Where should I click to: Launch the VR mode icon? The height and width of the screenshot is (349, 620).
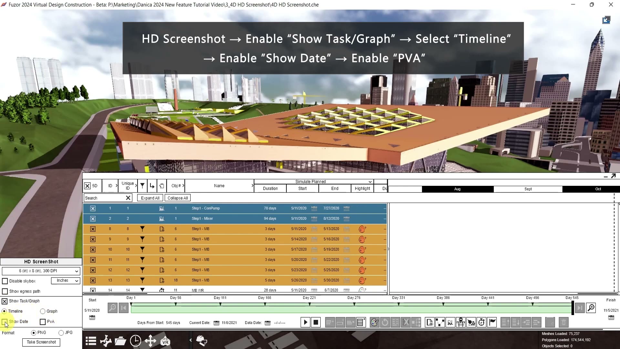tap(165, 341)
